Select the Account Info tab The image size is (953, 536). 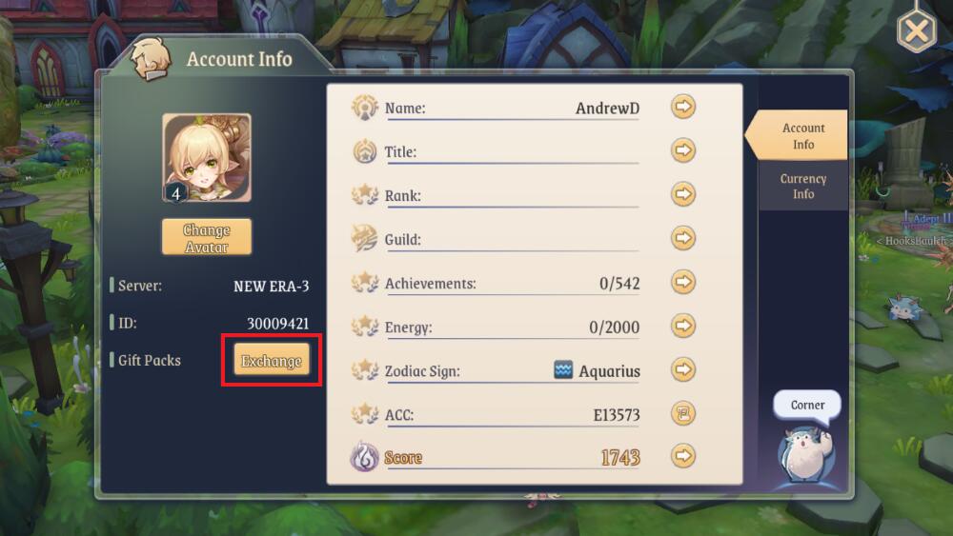pos(798,135)
